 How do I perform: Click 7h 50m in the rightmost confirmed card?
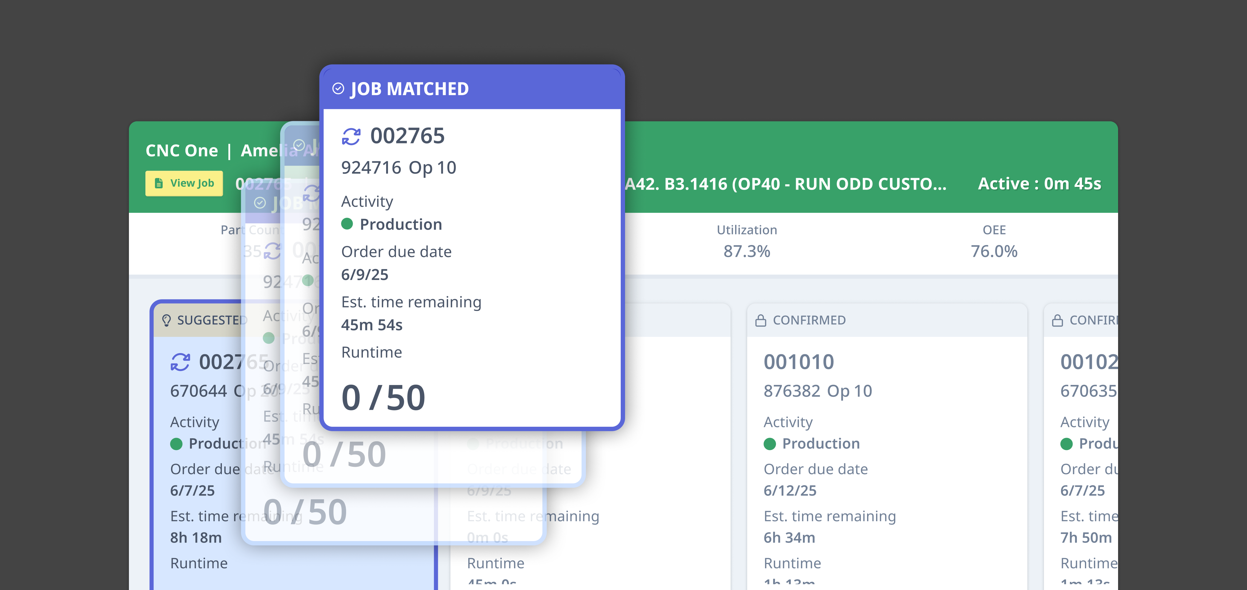pos(1086,538)
